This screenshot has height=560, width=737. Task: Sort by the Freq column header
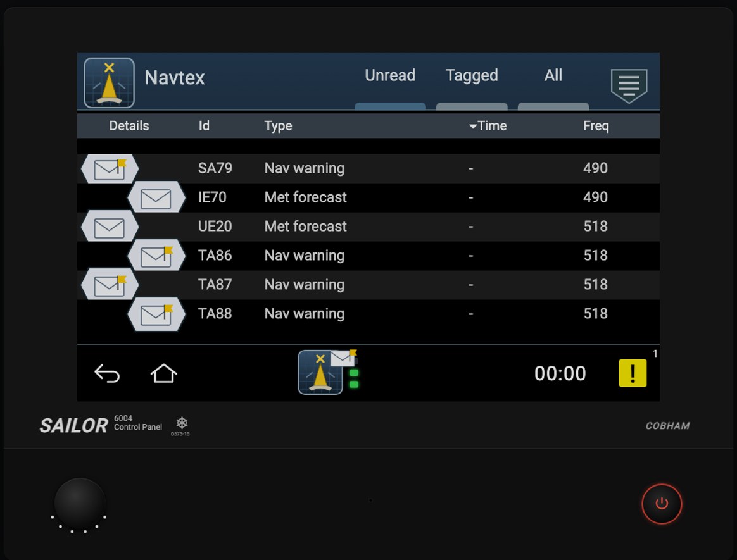[596, 126]
